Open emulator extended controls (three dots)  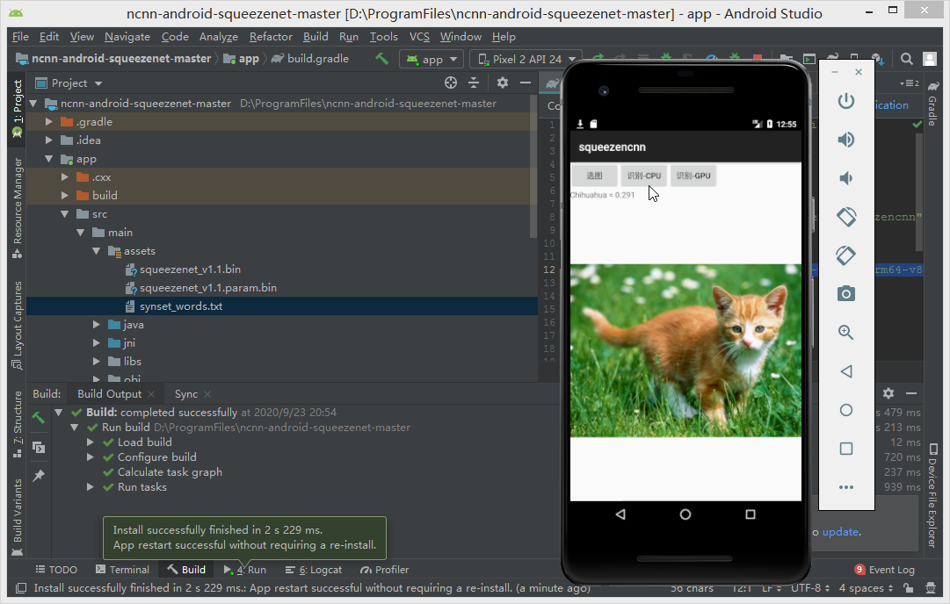click(845, 487)
